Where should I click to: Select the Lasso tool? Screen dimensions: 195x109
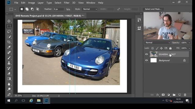point(9,31)
